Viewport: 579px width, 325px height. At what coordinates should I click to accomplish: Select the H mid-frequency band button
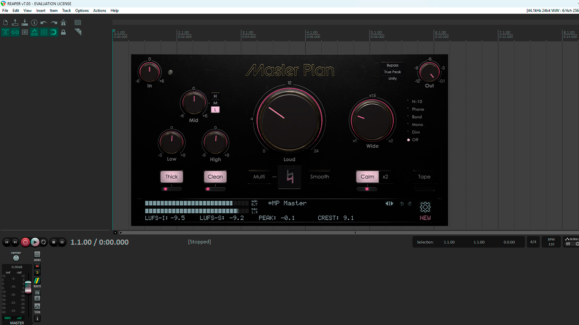(215, 96)
